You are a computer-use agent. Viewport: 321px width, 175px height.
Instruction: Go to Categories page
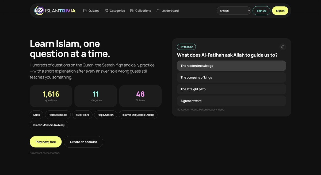(115, 11)
